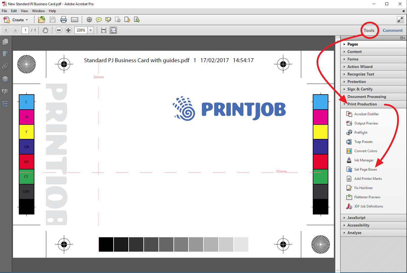Open the Document Processing section
The image size is (407, 273).
pyautogui.click(x=373, y=97)
